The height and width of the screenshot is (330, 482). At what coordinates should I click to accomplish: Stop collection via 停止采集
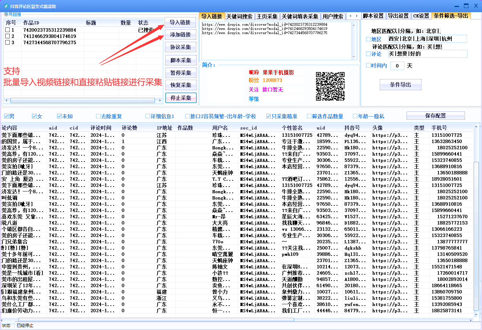181,98
